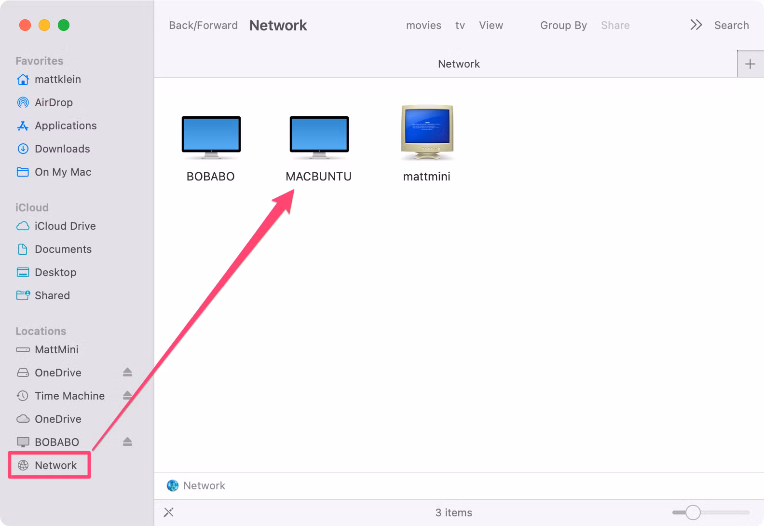The width and height of the screenshot is (764, 526).
Task: Click the Locations section header
Action: click(x=41, y=331)
